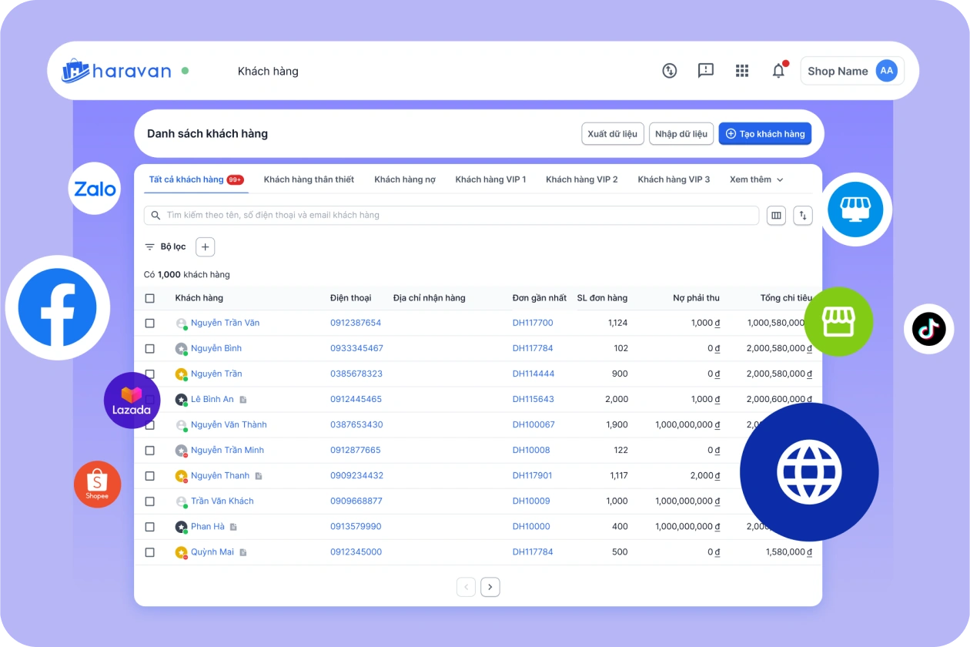Image resolution: width=970 pixels, height=647 pixels.
Task: Open the apps grid menu icon
Action: [x=742, y=71]
